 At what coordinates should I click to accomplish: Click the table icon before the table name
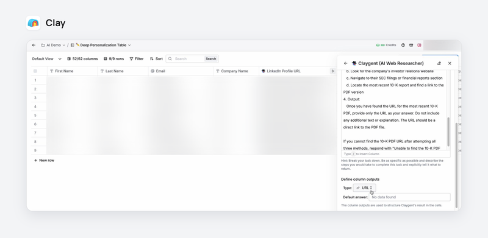[72, 45]
